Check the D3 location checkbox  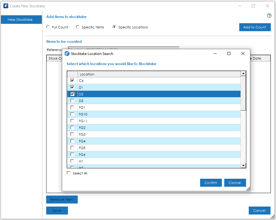pos(72,101)
